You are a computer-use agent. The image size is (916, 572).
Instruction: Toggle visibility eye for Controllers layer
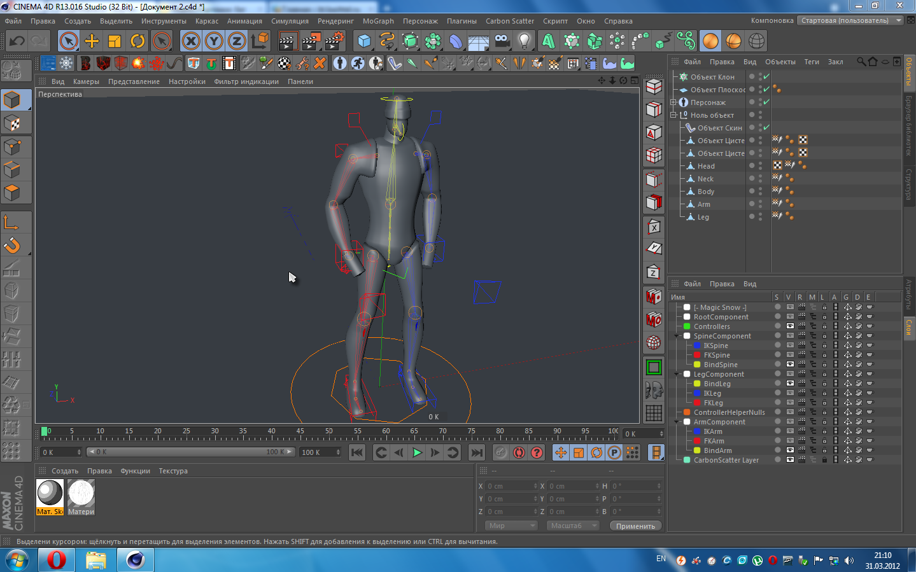(x=789, y=326)
